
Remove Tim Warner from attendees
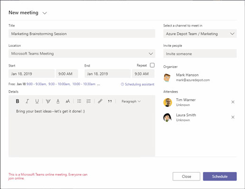pyautogui.click(x=233, y=102)
